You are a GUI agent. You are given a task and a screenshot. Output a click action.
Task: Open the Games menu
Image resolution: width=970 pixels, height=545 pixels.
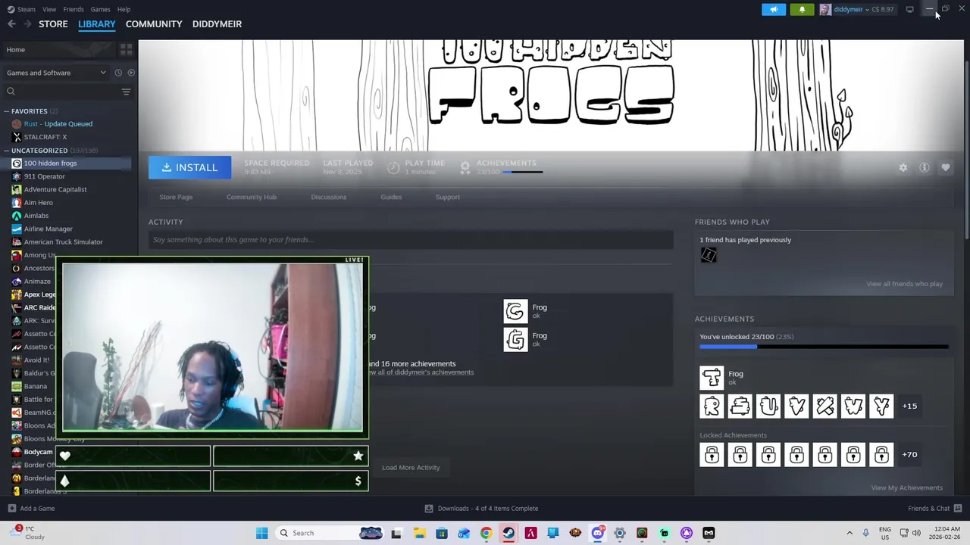100,9
